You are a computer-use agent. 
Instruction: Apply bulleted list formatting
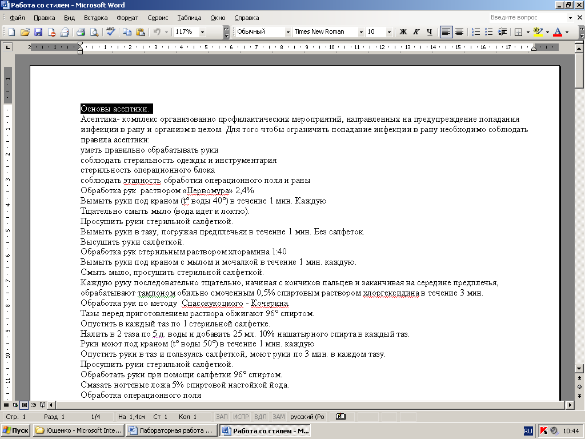(x=489, y=32)
